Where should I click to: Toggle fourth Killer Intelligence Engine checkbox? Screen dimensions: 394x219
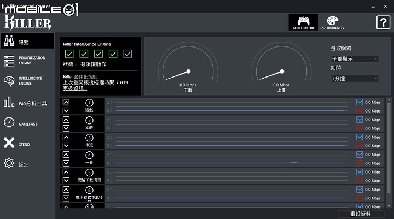tap(113, 54)
